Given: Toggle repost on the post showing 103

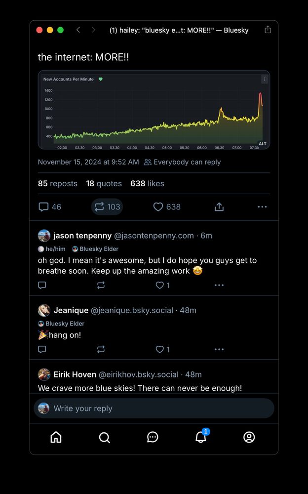Looking at the screenshot, I should (107, 206).
